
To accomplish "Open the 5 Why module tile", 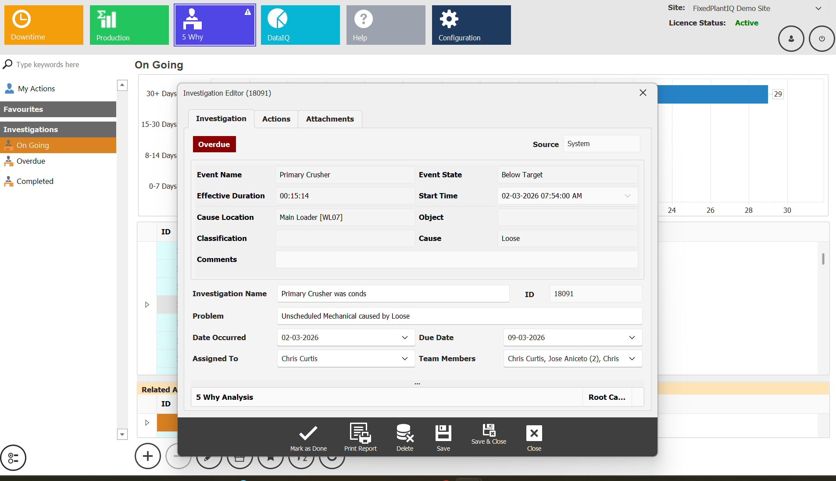I will 215,25.
